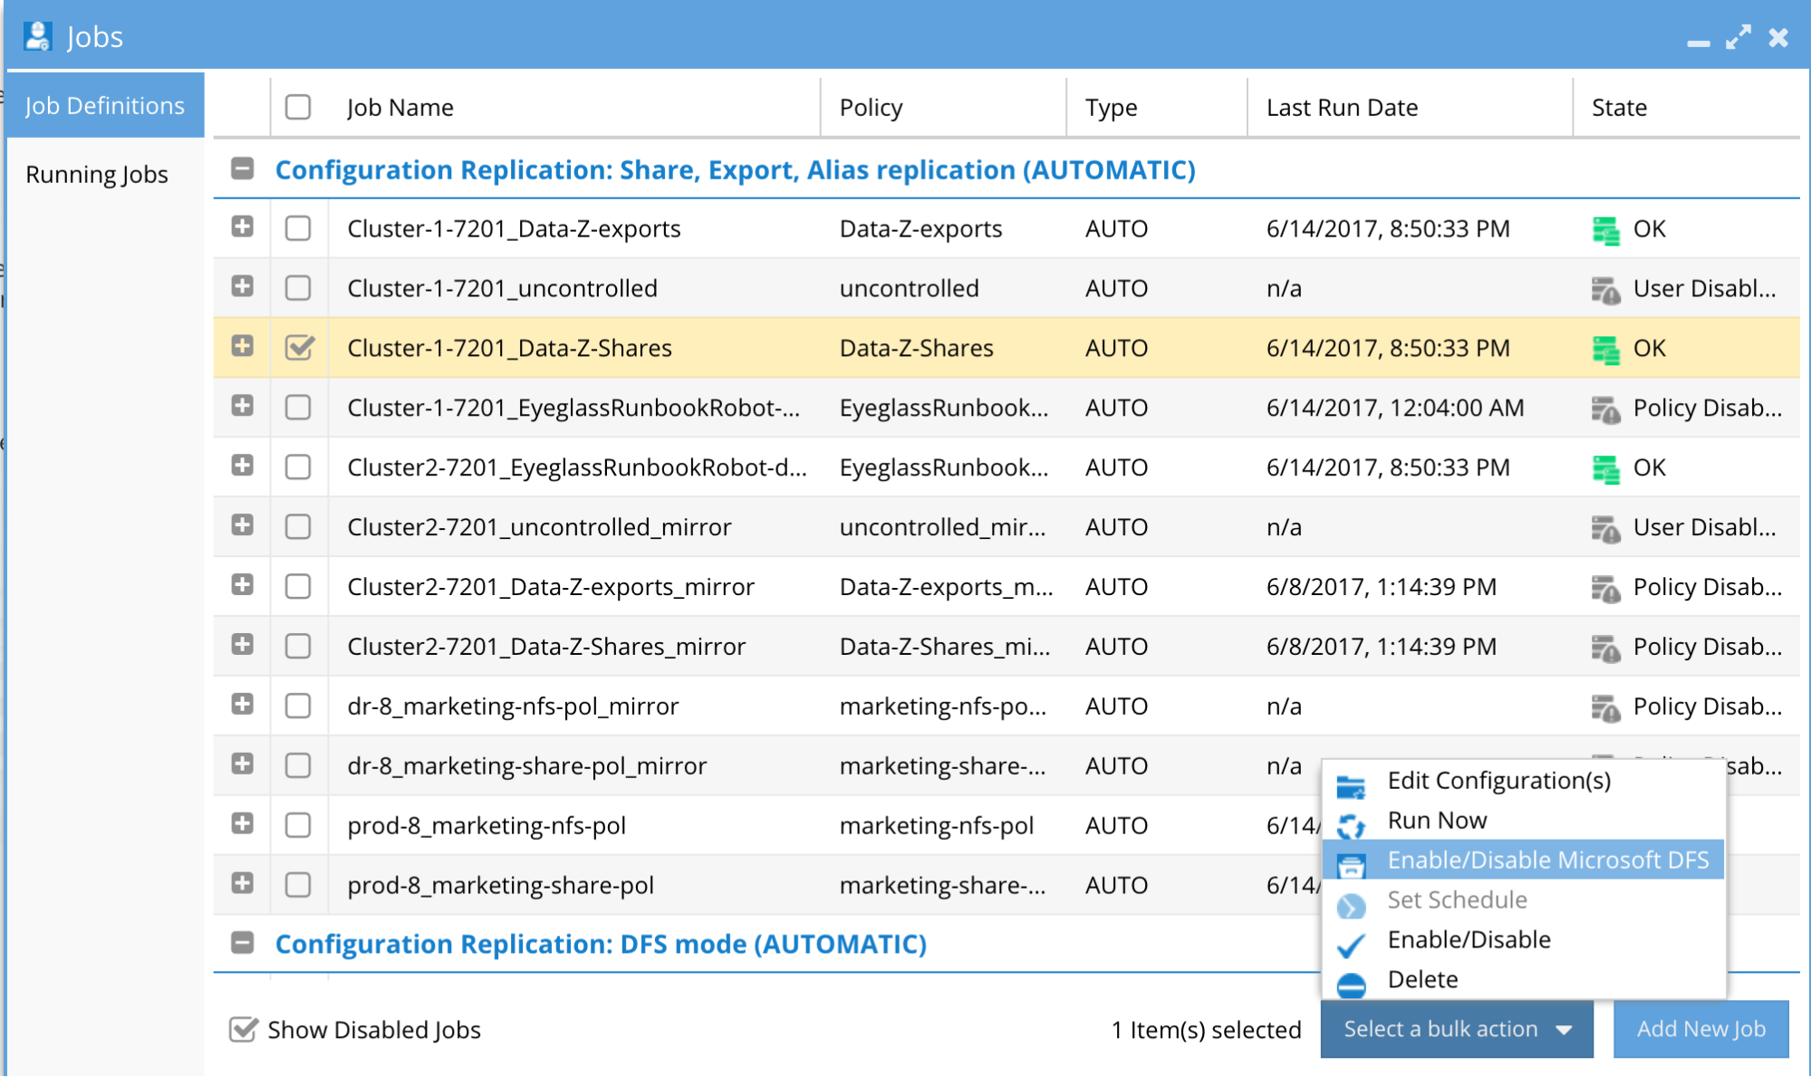This screenshot has width=1811, height=1077.
Task: Click OK state icon for Cluster-1-7201_Data-Z-exports
Action: point(1605,230)
